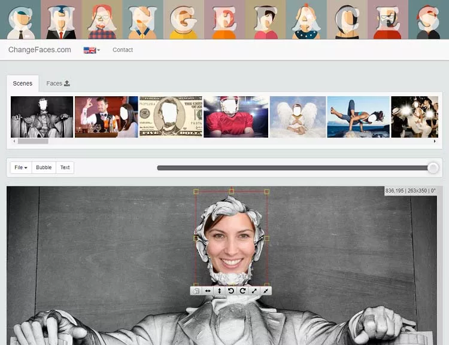Switch to the Scenes tab
The height and width of the screenshot is (345, 449).
[23, 83]
